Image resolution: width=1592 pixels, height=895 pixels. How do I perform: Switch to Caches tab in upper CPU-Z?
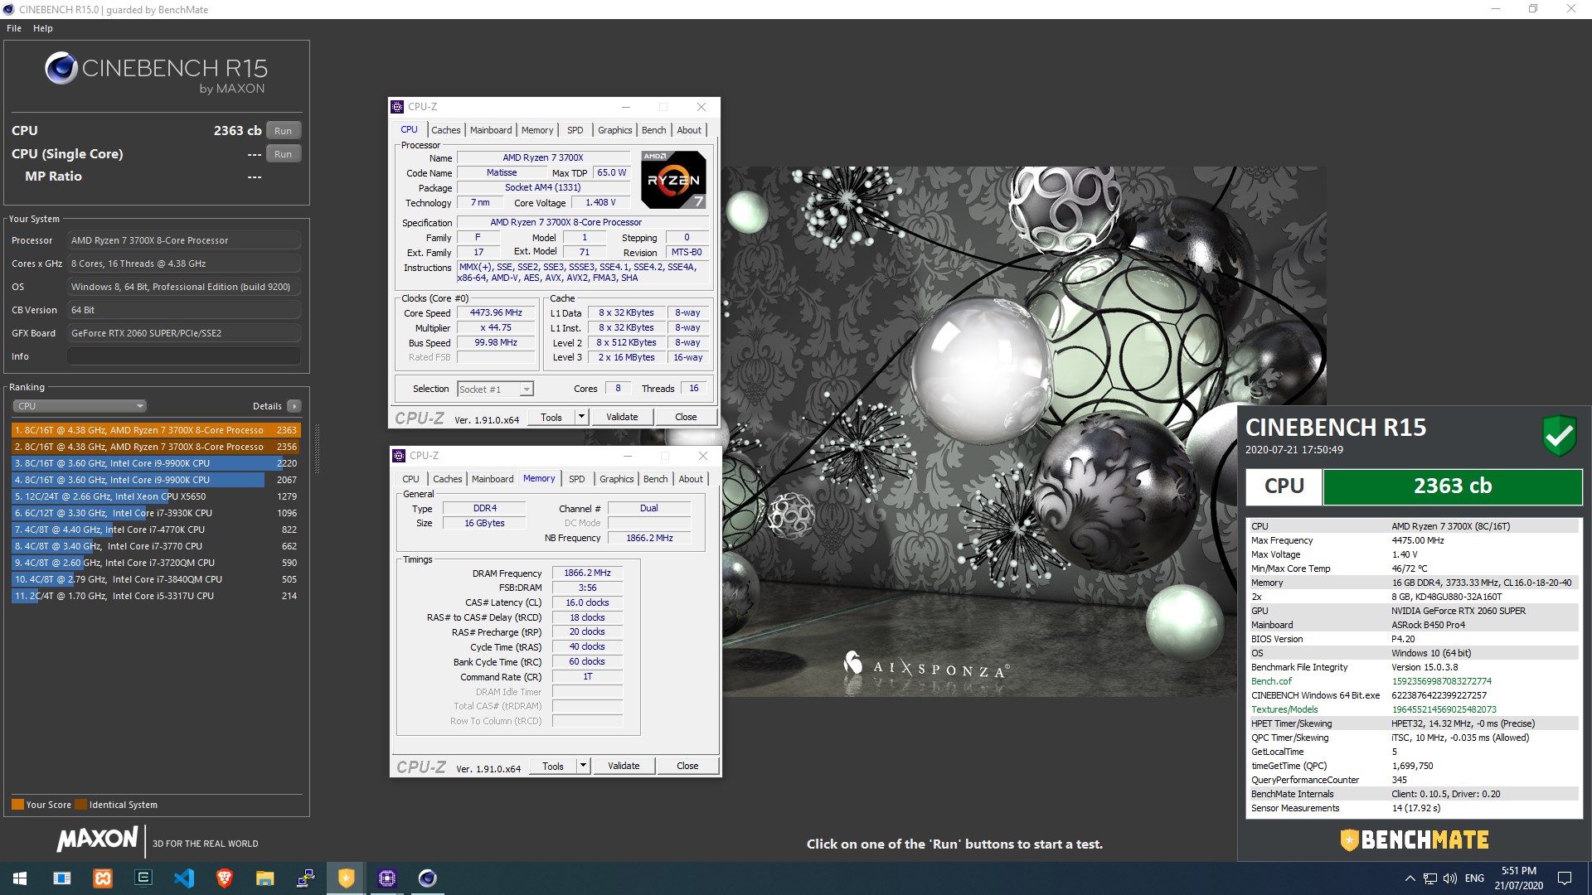[446, 130]
